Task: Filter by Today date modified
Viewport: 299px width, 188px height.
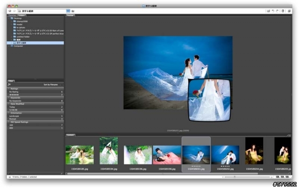Action: (36, 107)
